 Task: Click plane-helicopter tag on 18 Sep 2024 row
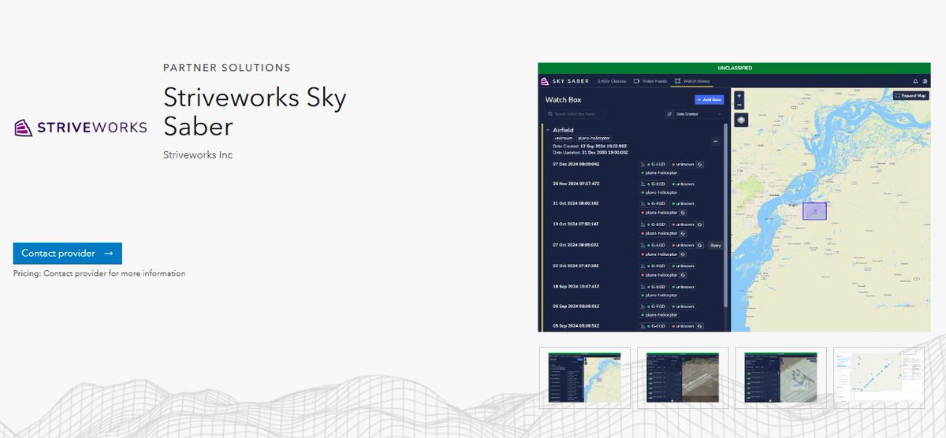[x=659, y=295]
